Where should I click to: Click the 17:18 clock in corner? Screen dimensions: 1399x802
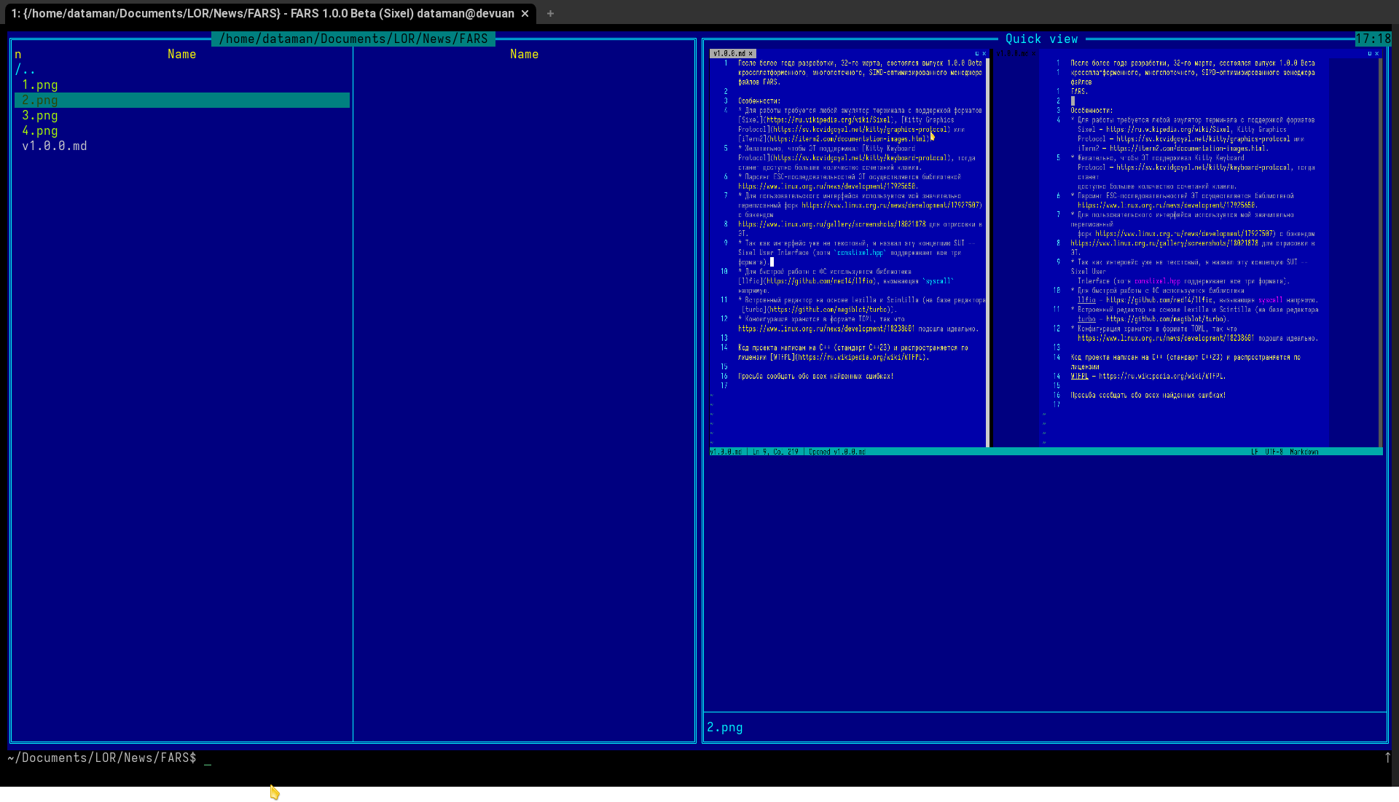point(1373,39)
